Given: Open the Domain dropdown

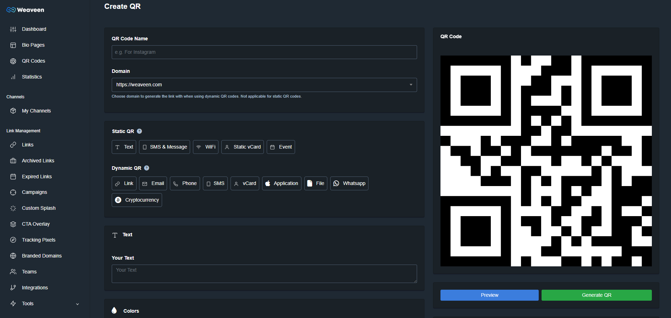Looking at the screenshot, I should coord(264,85).
